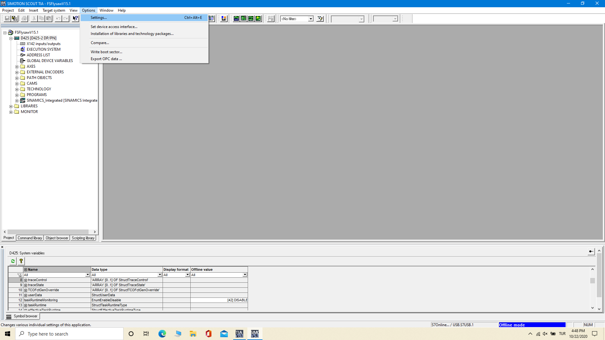
Task: Undo the last action via toolbar icon
Action: tap(58, 18)
